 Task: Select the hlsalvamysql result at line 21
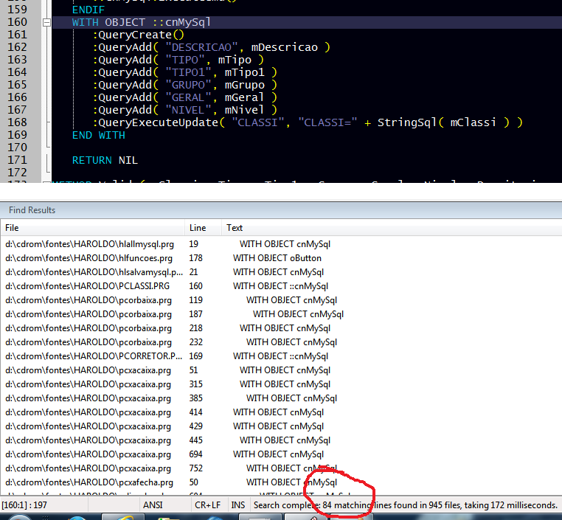(x=89, y=272)
